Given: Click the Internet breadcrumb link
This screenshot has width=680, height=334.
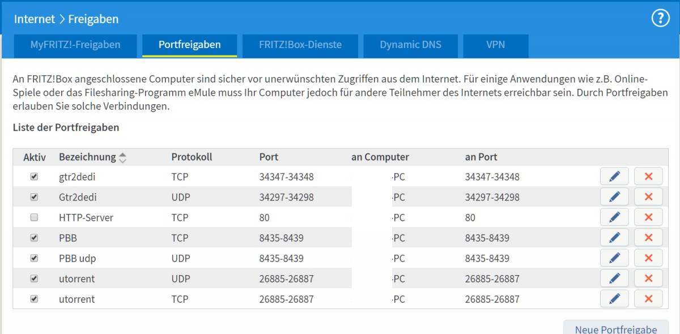Looking at the screenshot, I should pos(35,19).
